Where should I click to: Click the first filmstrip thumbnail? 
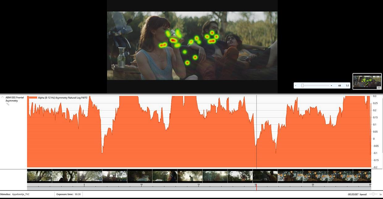(x=40, y=176)
